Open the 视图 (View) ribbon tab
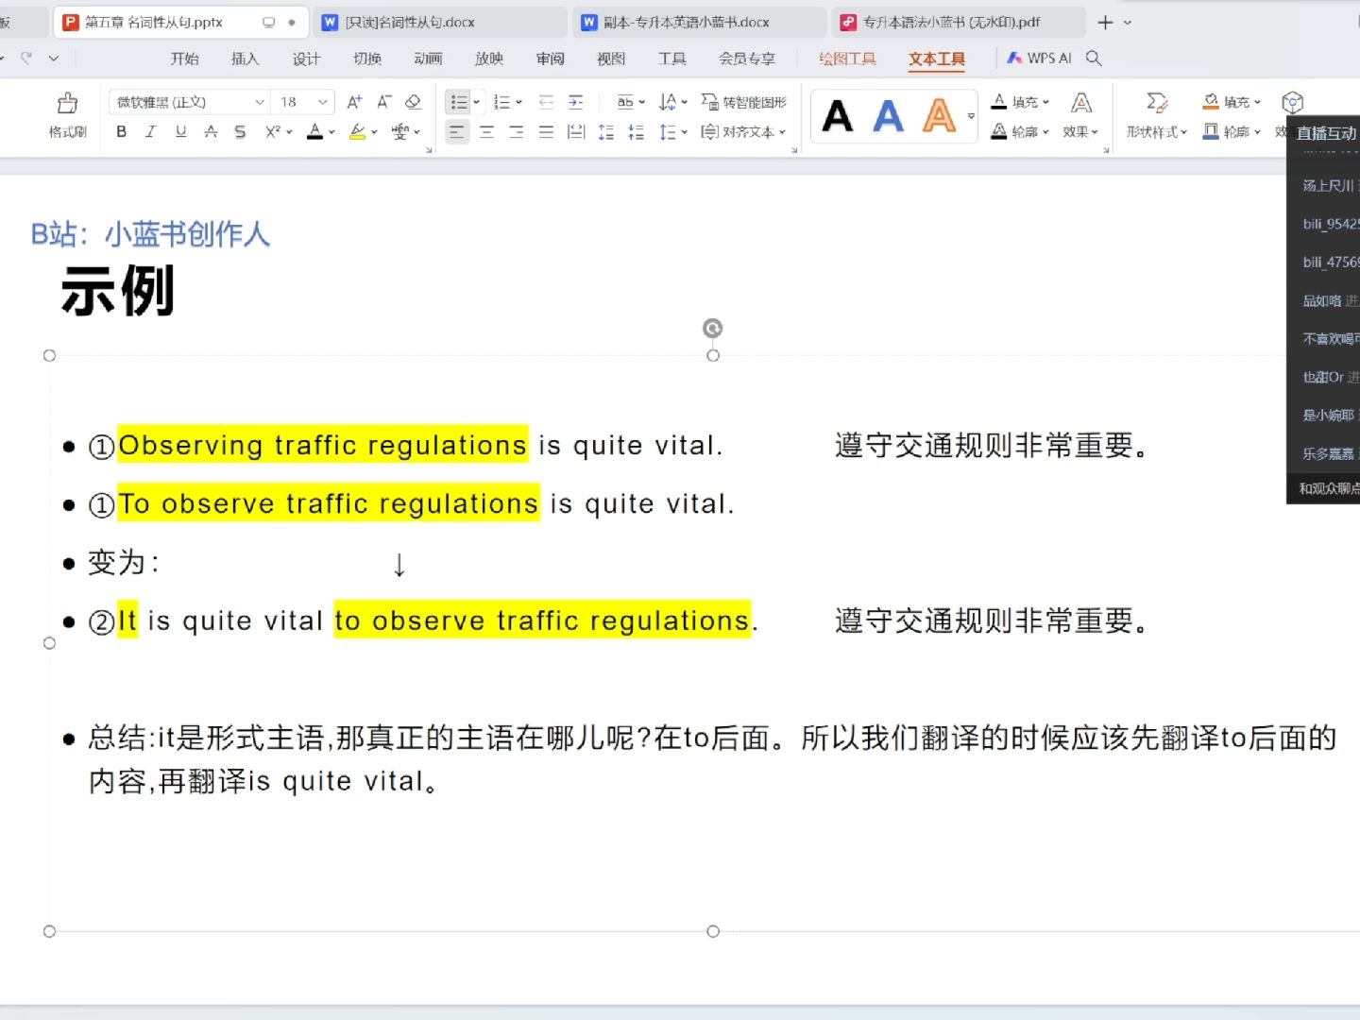The height and width of the screenshot is (1020, 1360). (x=611, y=59)
